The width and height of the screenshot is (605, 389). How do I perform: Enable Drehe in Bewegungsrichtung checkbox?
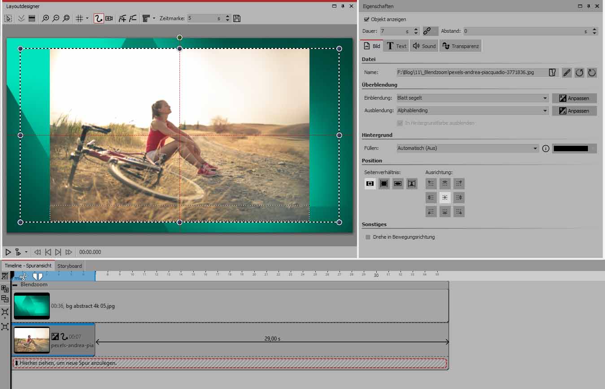point(368,237)
